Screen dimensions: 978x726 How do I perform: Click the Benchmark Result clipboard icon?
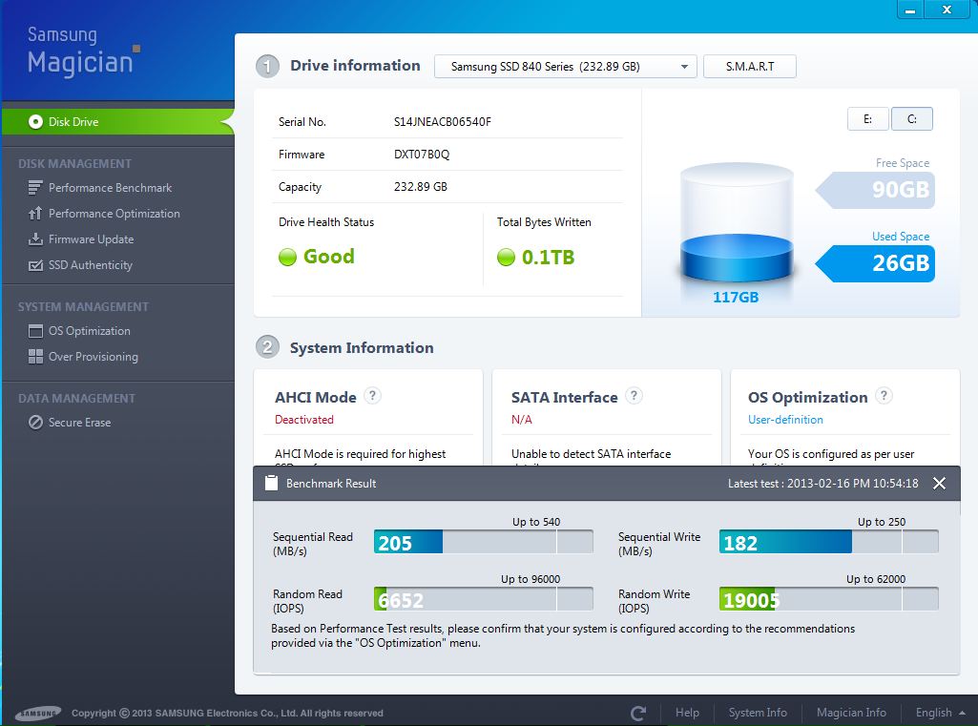click(x=271, y=483)
